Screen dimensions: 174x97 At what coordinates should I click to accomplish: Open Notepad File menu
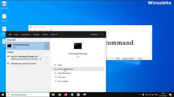click(30, 30)
